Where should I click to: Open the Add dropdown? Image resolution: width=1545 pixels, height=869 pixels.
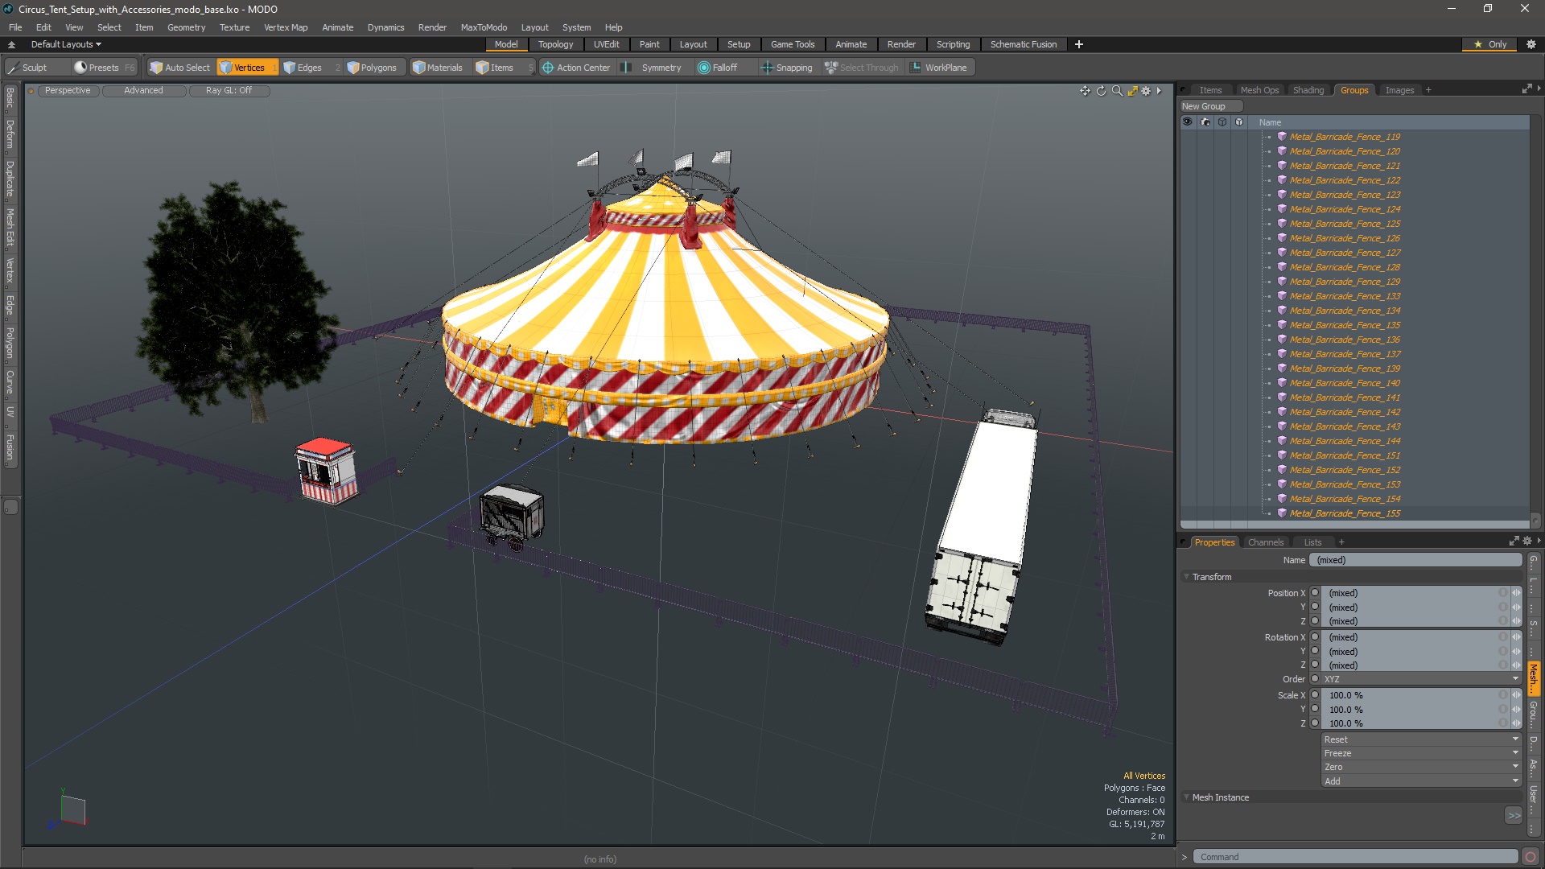click(1421, 781)
